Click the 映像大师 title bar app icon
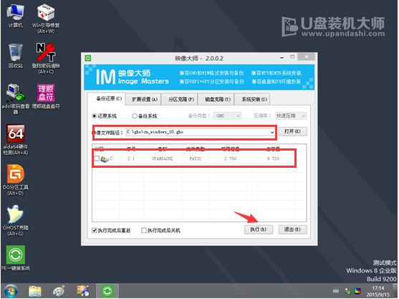 coord(88,58)
